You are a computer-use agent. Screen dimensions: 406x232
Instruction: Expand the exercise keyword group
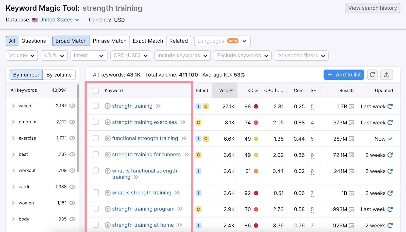14,138
